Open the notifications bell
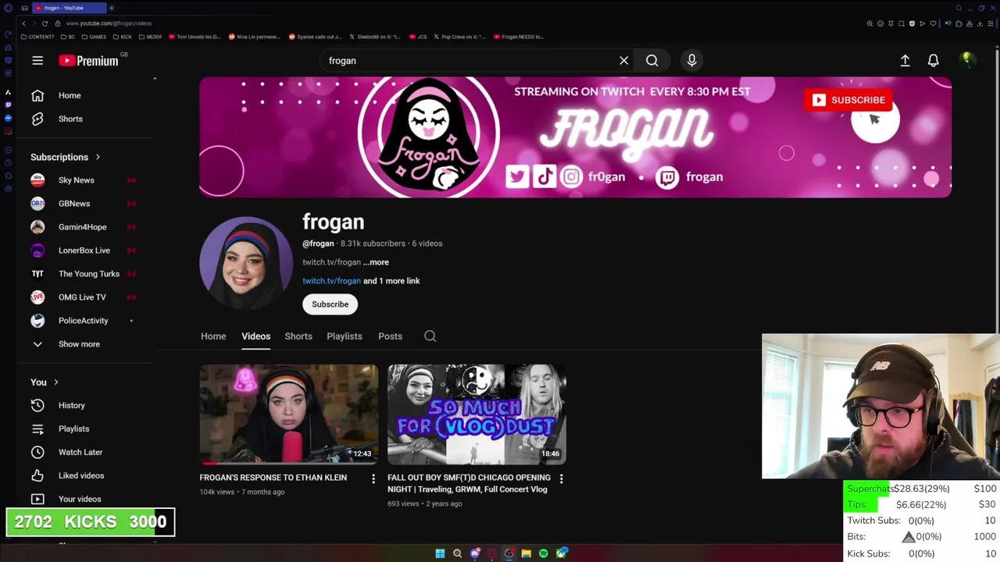 [933, 60]
